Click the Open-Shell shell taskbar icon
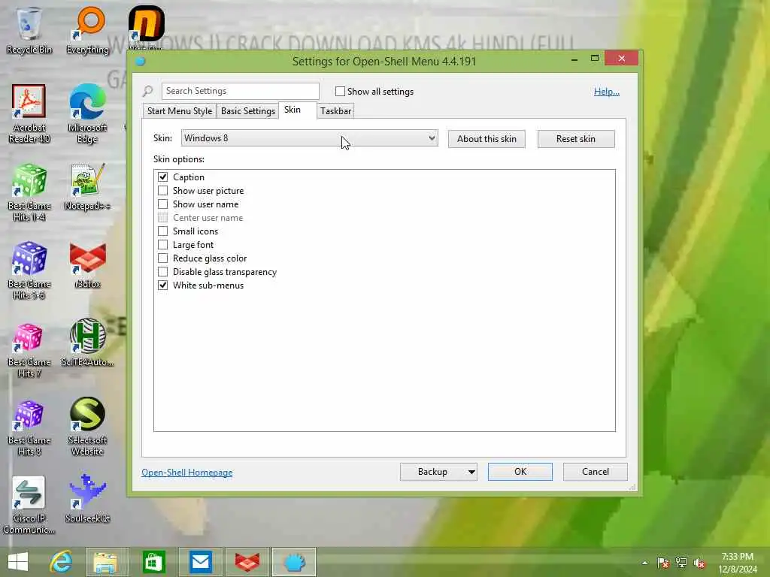 point(294,562)
